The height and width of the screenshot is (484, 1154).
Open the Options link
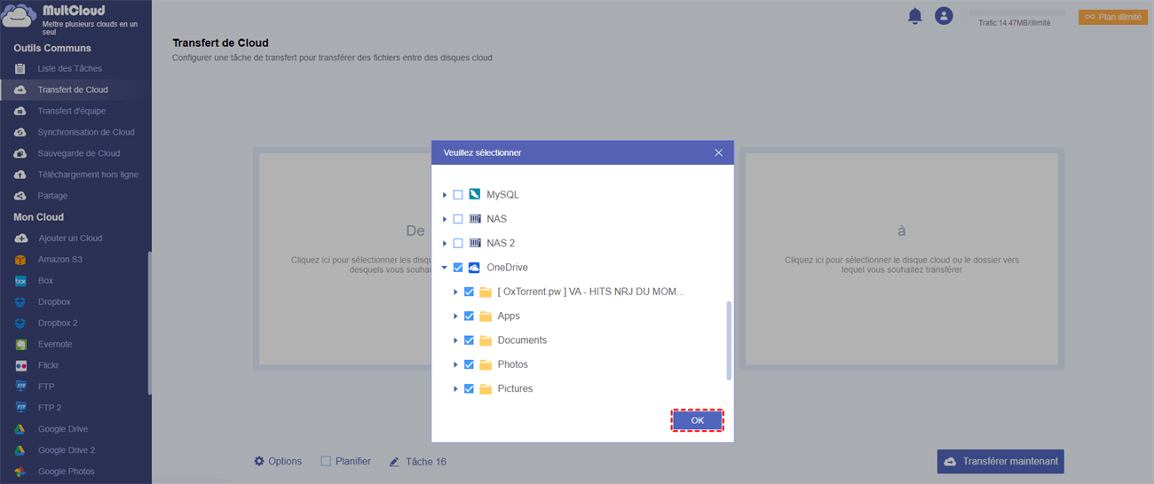285,462
